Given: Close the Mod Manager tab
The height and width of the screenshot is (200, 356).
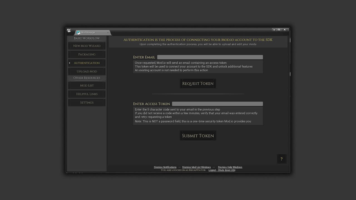Looking at the screenshot, I should click(108, 32).
